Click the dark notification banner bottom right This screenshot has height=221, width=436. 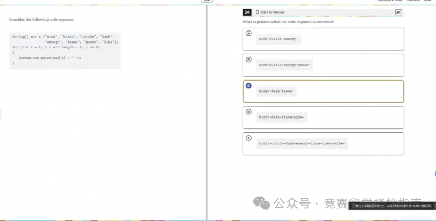coord(392,206)
